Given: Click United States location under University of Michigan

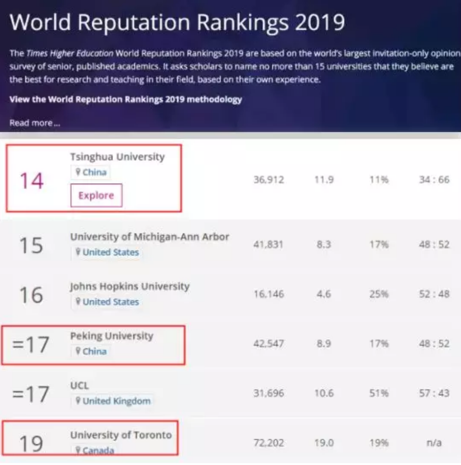Looking at the screenshot, I should (x=107, y=252).
